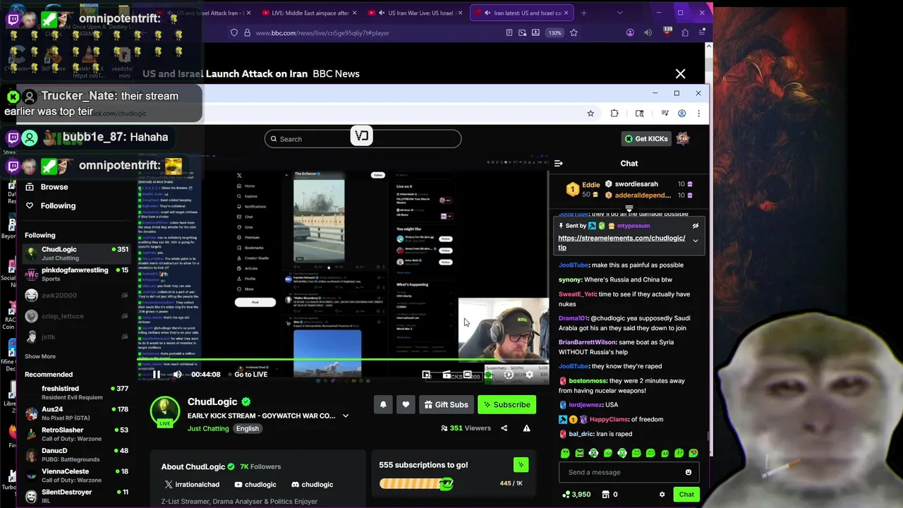Click Go to LIVE in player
This screenshot has width=903, height=508.
[250, 375]
